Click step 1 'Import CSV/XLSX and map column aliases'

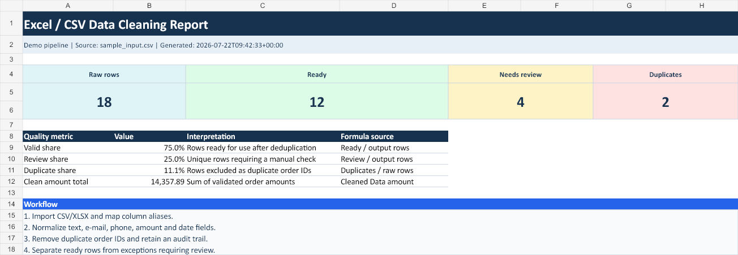[x=380, y=216]
